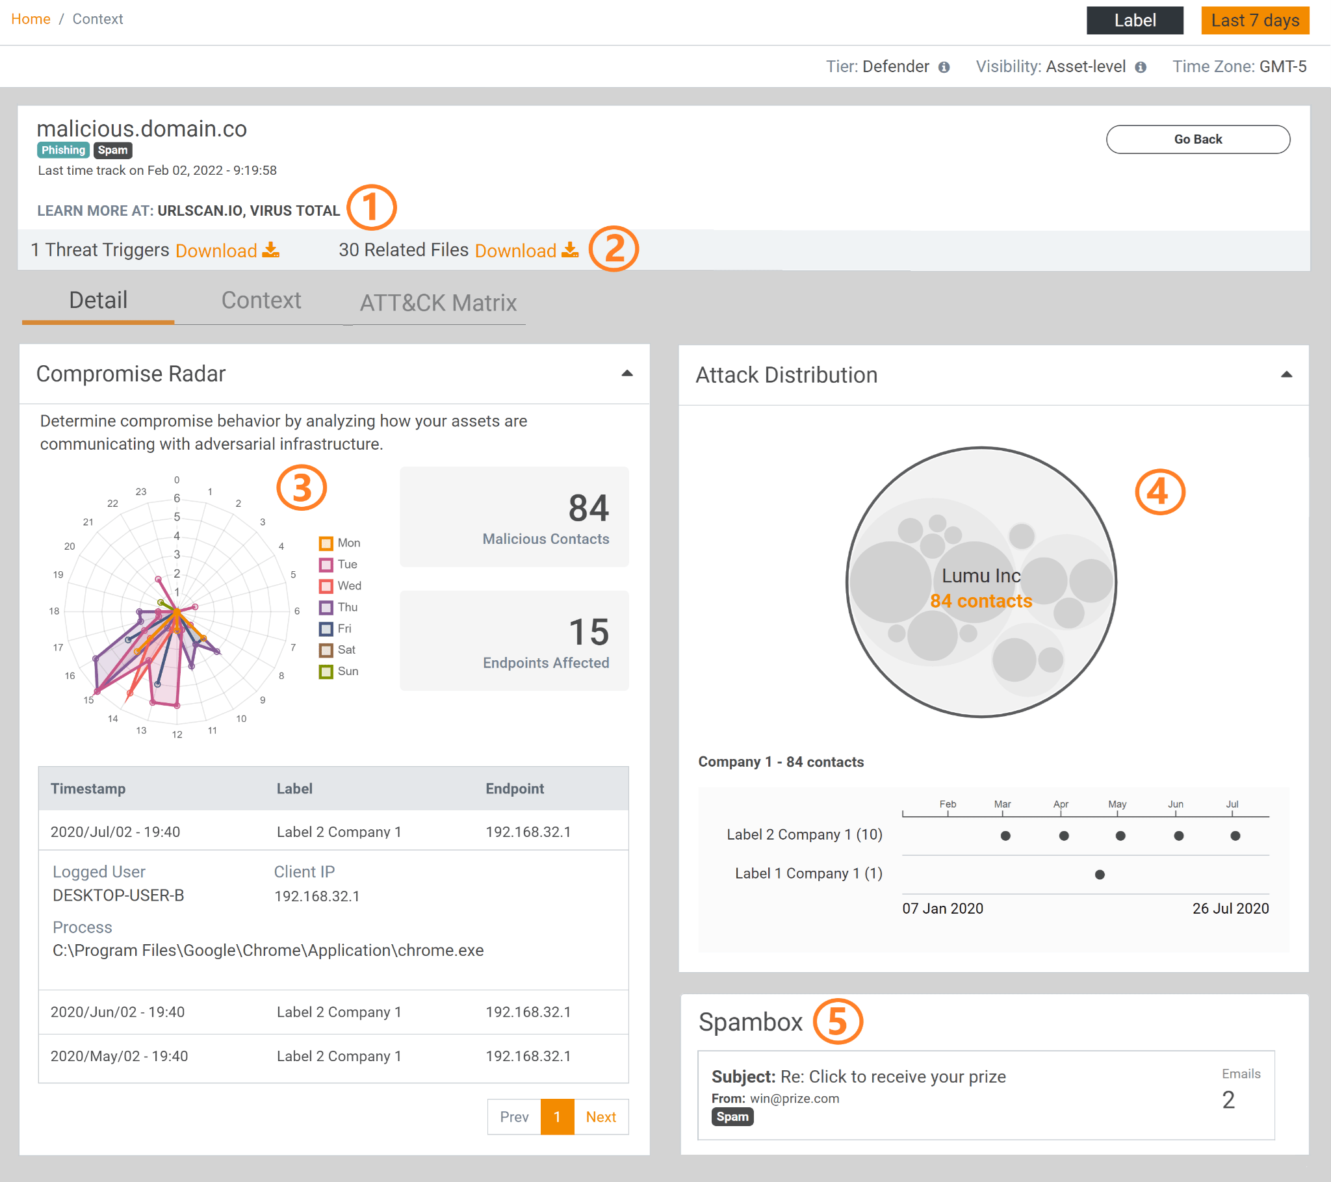
Task: Open the Last 7 days range selector
Action: click(x=1254, y=21)
